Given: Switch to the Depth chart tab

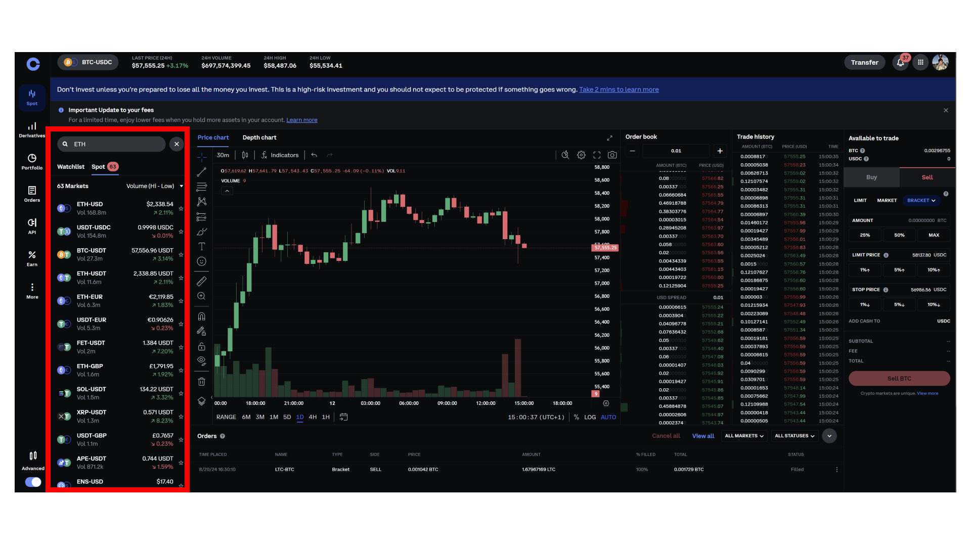Looking at the screenshot, I should click(259, 137).
